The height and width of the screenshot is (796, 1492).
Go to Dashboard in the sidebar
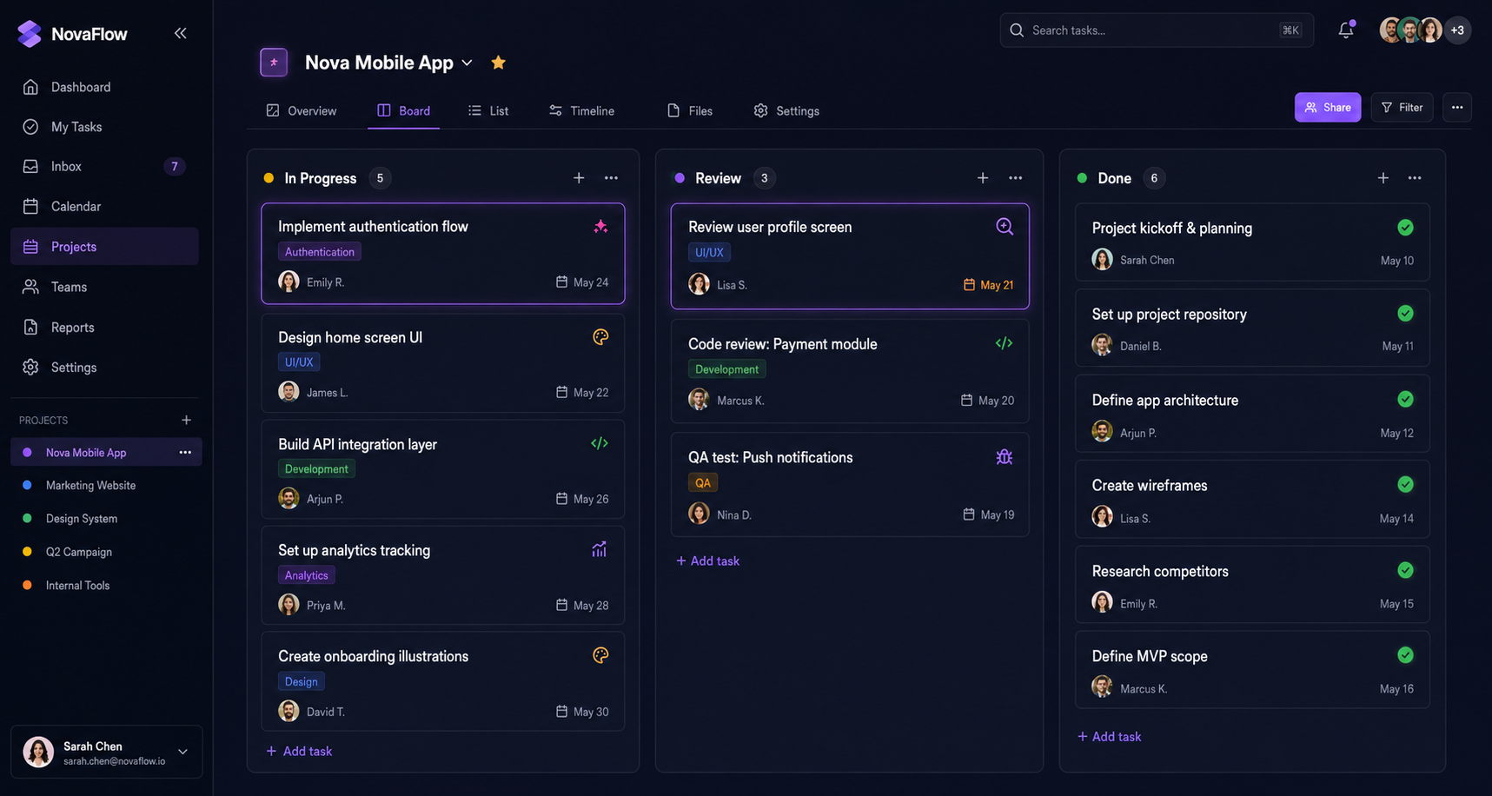[104, 87]
